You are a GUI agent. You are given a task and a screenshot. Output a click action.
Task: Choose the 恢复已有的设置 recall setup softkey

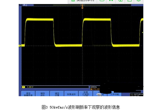[86, 94]
